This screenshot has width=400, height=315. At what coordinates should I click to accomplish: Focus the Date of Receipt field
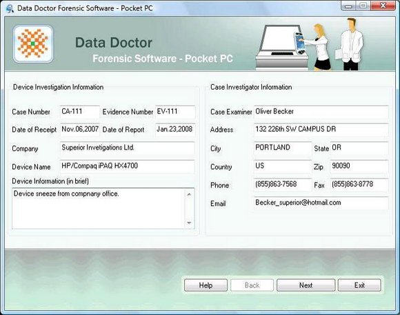80,130
